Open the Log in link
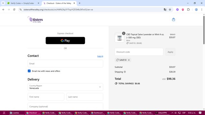The height and width of the screenshot is (115, 205). (x=100, y=56)
